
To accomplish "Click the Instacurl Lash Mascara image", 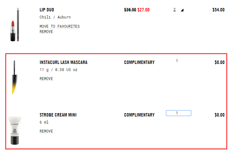I will pos(14,77).
